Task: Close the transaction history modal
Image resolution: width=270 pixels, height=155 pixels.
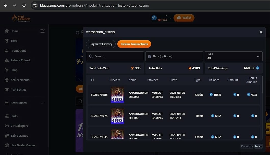Action: (x=261, y=32)
